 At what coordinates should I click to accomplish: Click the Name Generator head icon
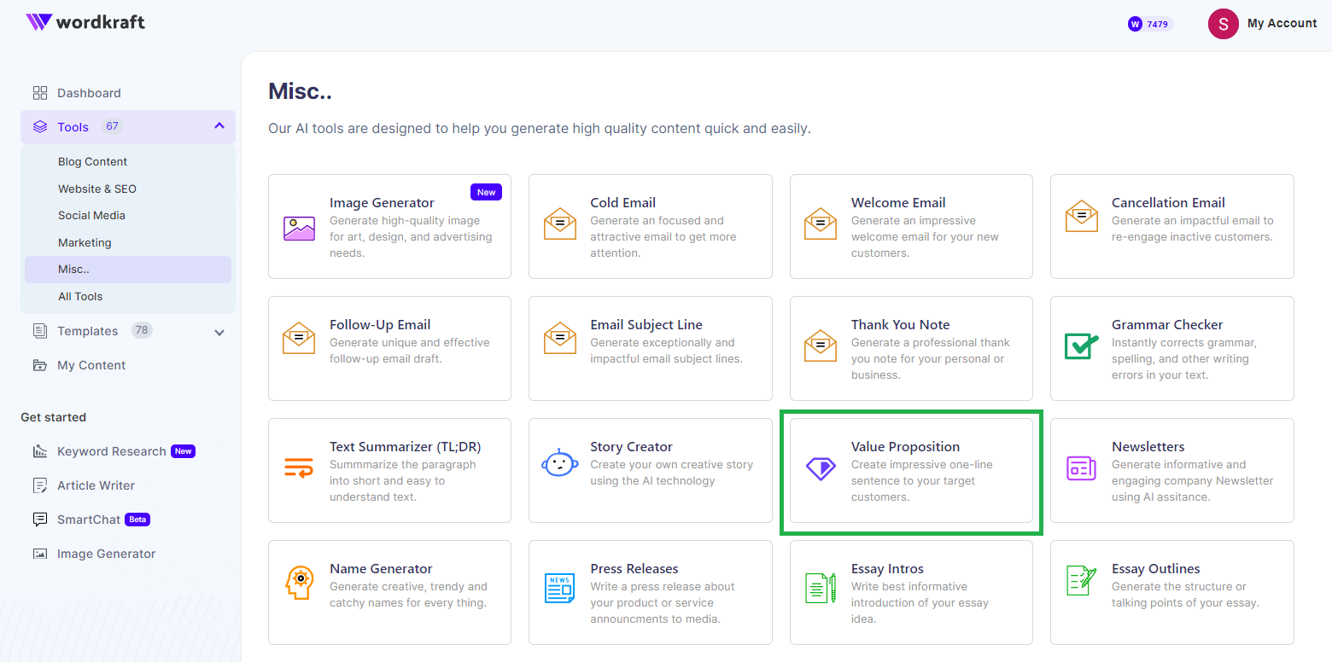[299, 582]
